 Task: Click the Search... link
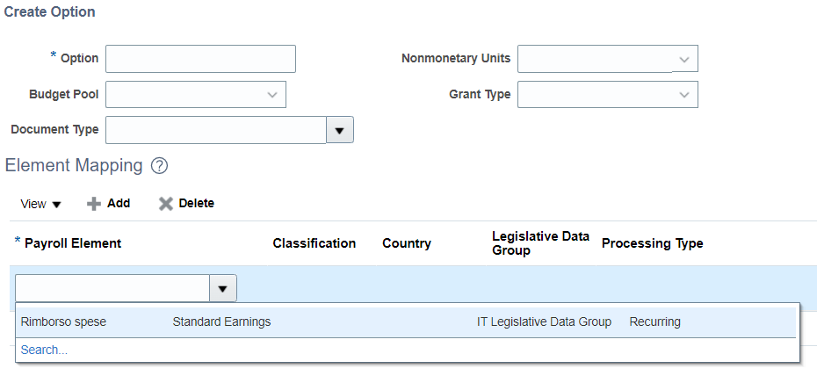(44, 350)
